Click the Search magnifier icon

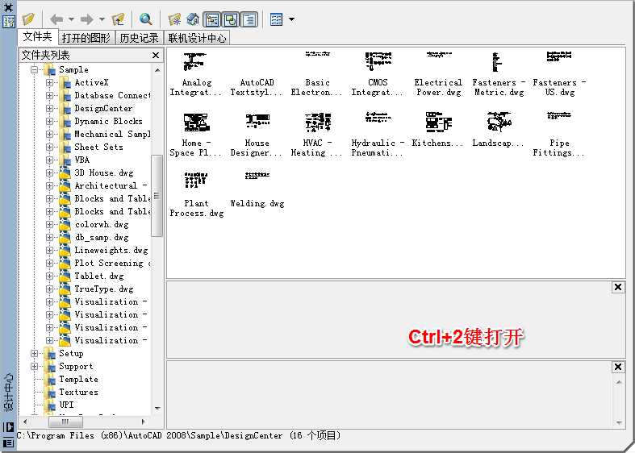145,19
